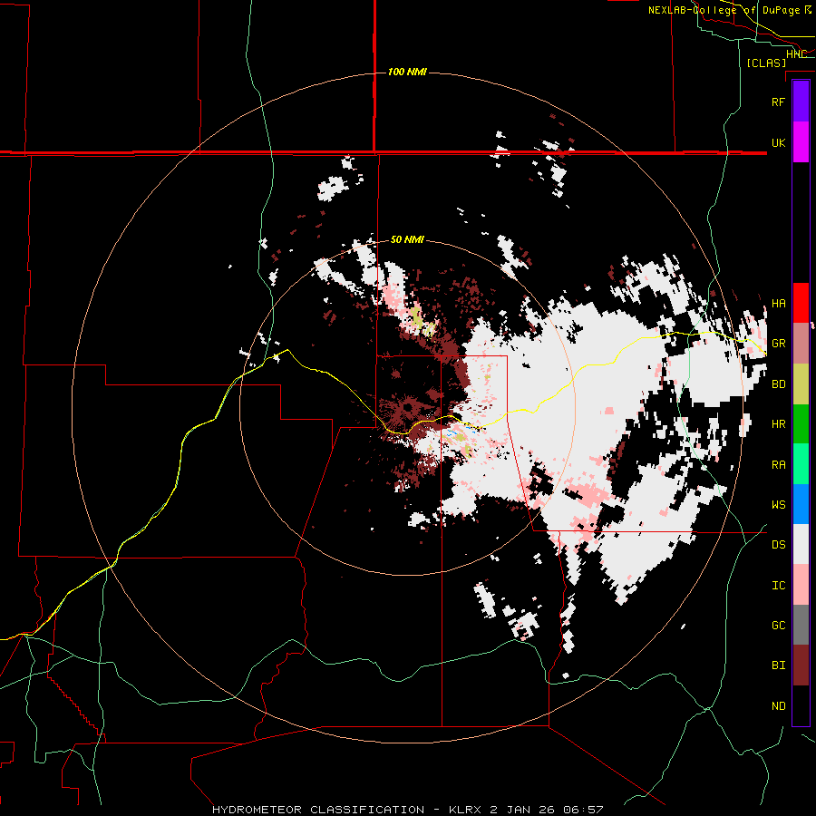Select the white DS legend swatch

pyautogui.click(x=801, y=544)
